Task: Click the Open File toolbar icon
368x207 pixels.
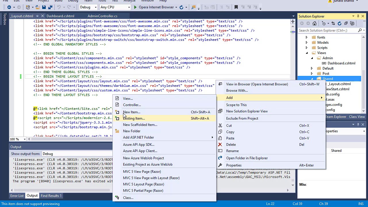Action: 37,7
